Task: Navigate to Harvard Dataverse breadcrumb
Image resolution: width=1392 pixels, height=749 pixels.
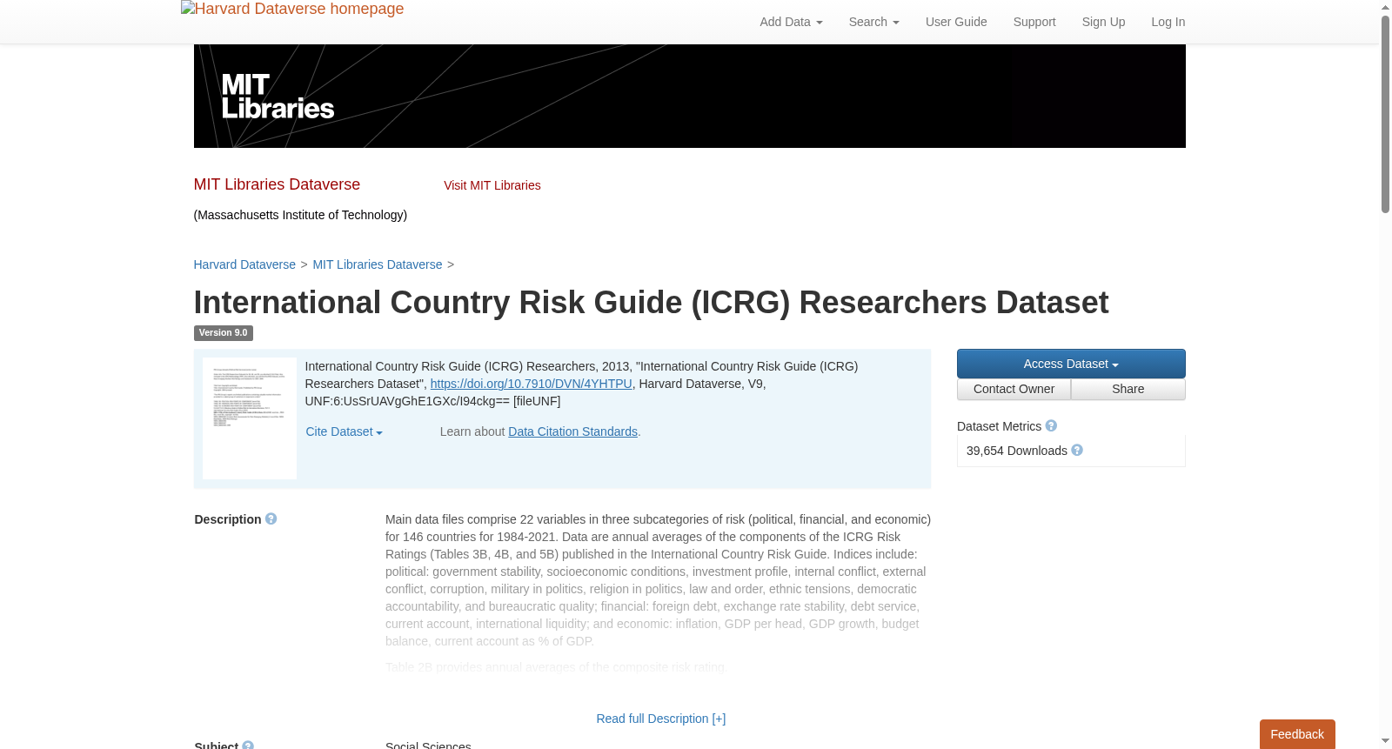Action: (x=244, y=264)
